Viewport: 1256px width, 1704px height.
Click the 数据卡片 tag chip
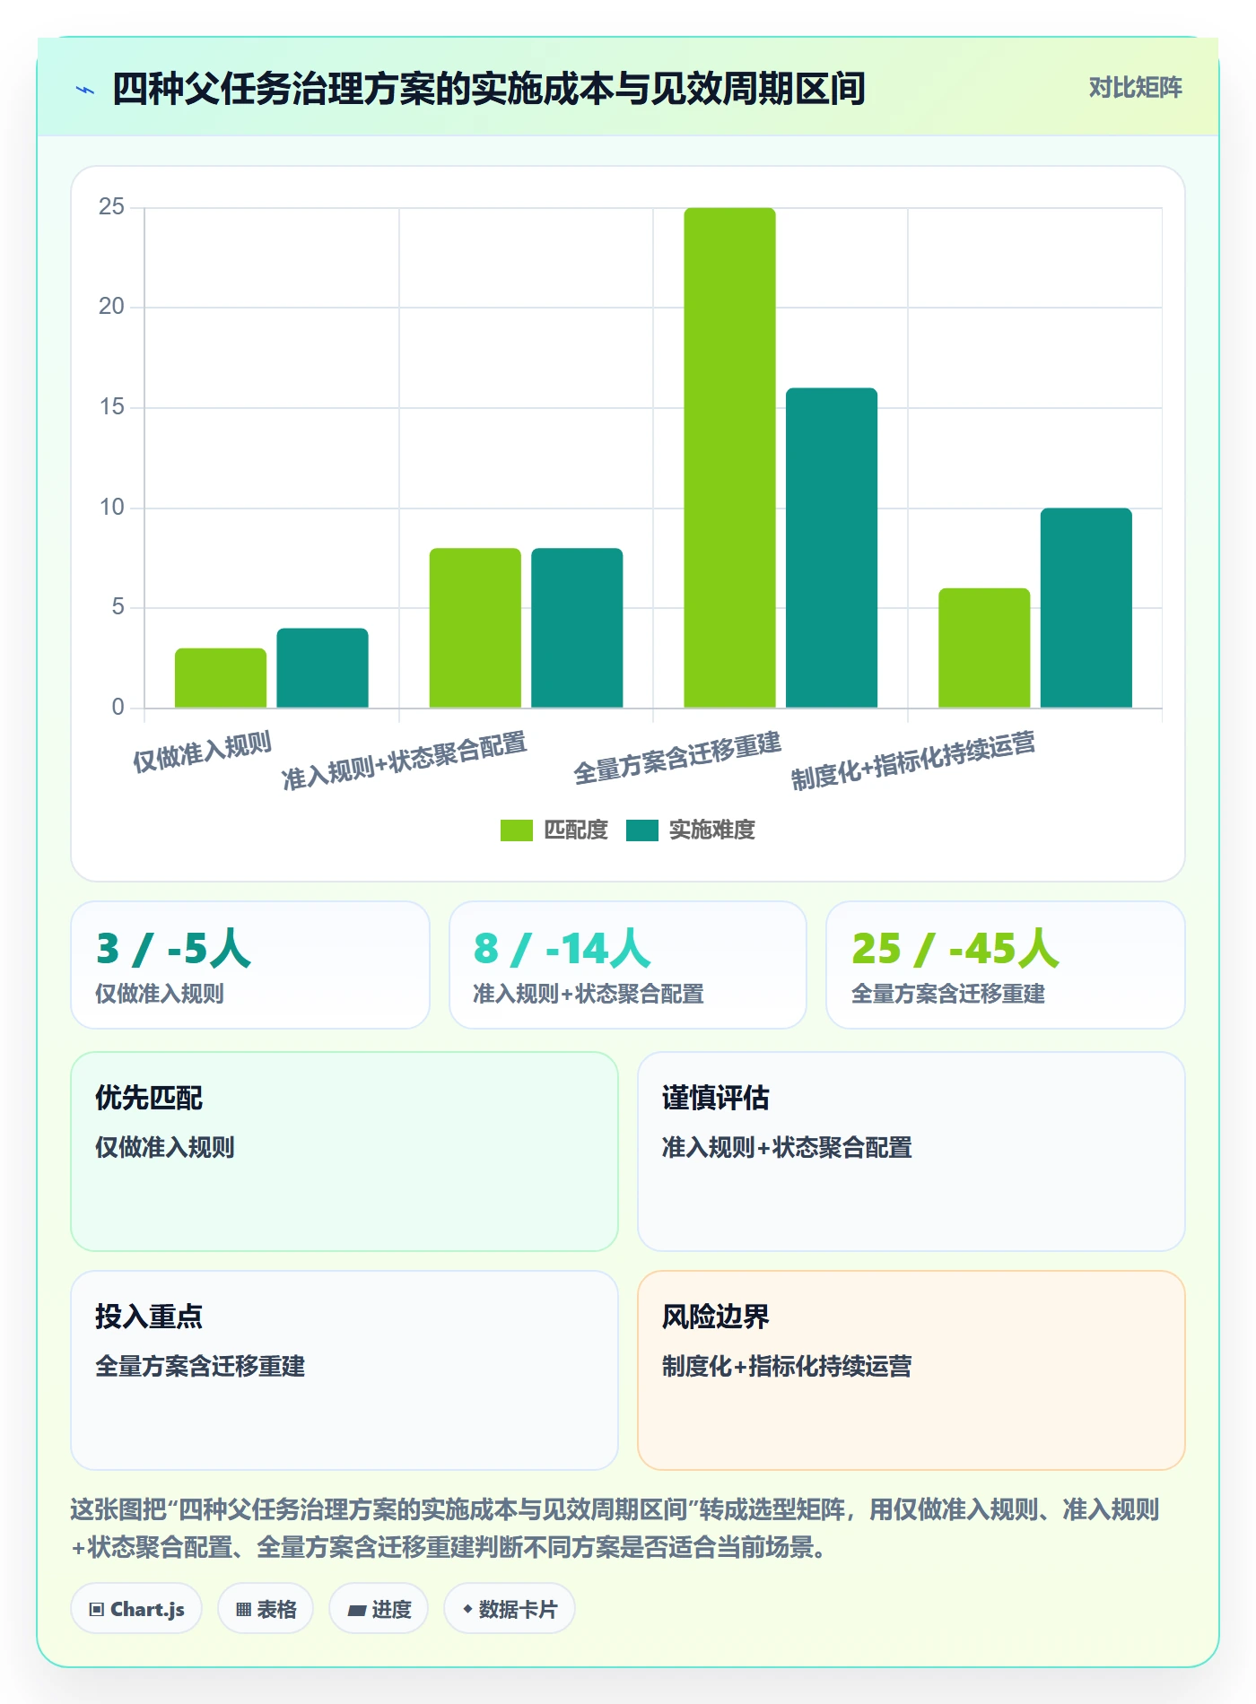click(510, 1609)
